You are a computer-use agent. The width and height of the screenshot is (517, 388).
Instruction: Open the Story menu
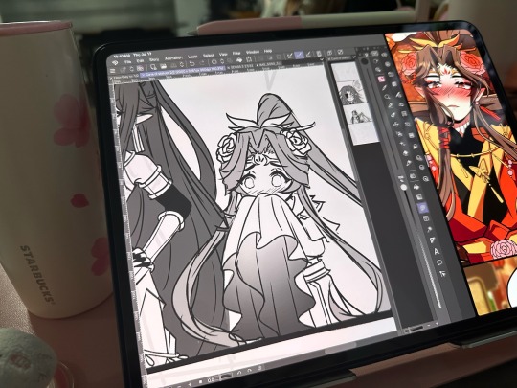(154, 59)
